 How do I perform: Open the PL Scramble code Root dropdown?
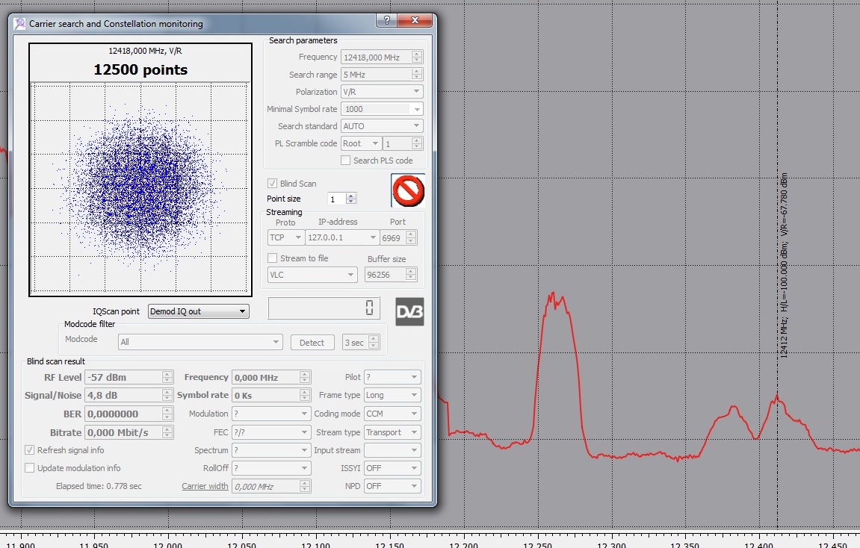coord(361,143)
